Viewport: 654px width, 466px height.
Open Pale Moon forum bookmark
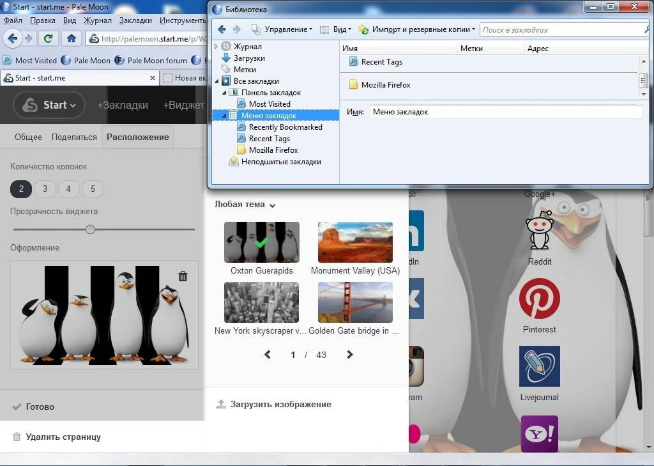tap(151, 61)
